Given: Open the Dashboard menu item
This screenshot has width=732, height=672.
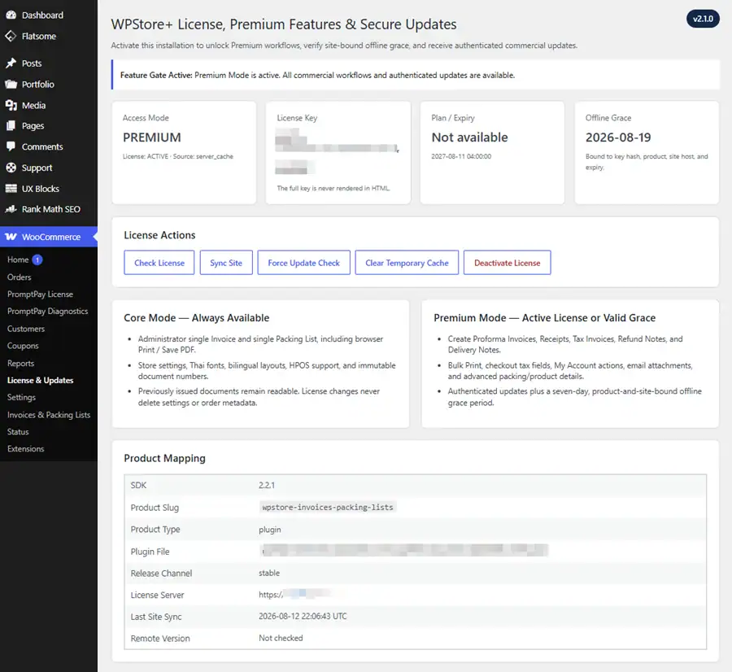Looking at the screenshot, I should [x=42, y=15].
